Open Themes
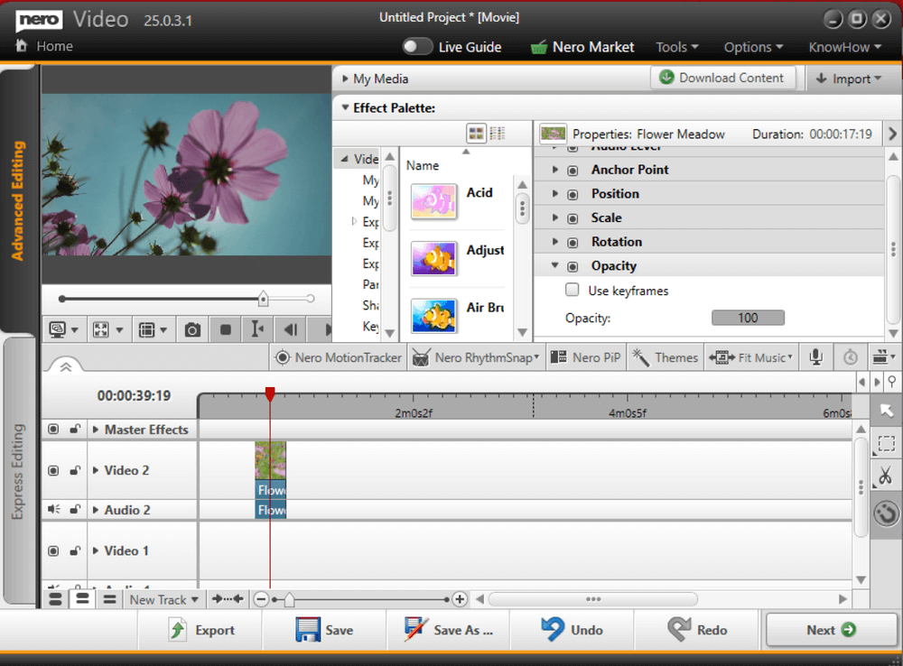 666,357
